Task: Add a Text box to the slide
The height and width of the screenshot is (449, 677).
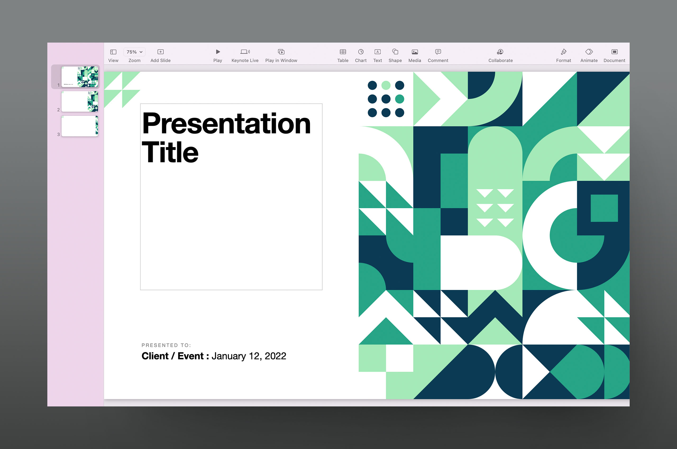Action: [377, 52]
